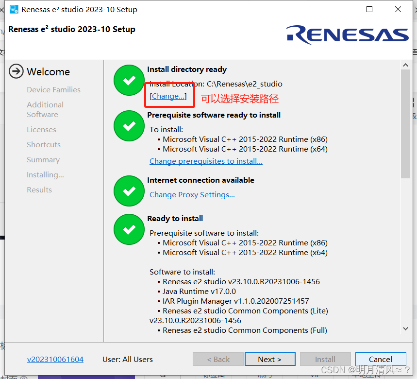Click 'Software to install:' label
This screenshot has height=379, width=417.
coord(182,272)
